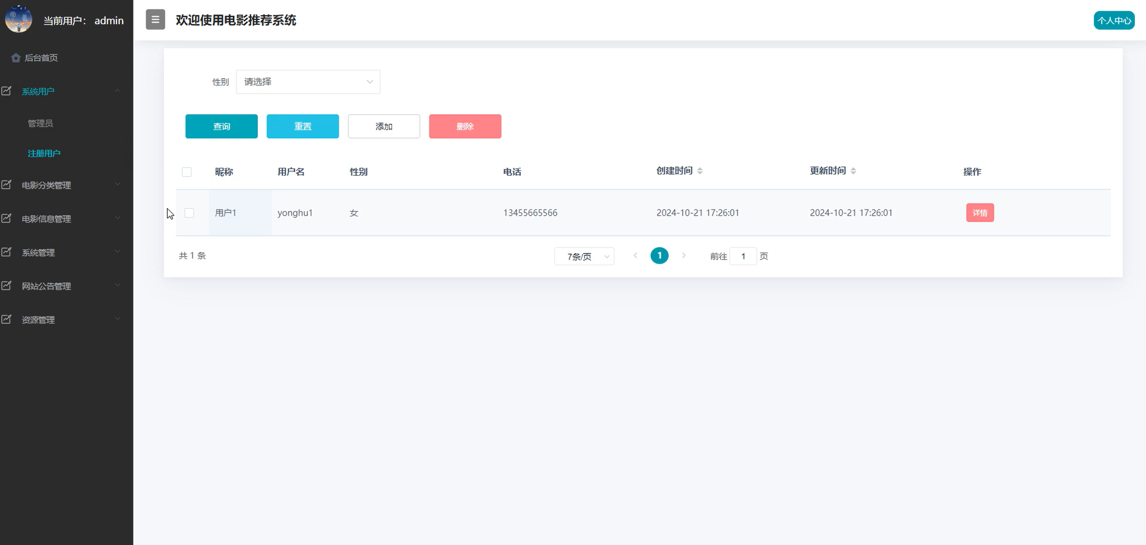
Task: Click the 前往 page number input field
Action: point(743,256)
